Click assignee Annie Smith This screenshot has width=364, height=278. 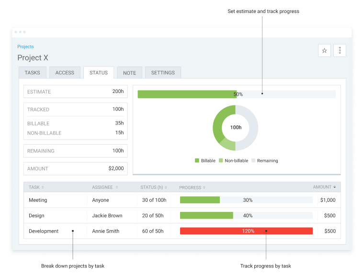pos(106,231)
